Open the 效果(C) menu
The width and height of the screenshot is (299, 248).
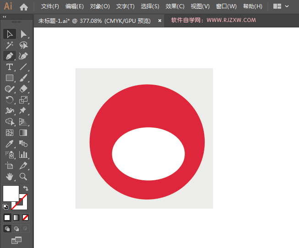(175, 6)
